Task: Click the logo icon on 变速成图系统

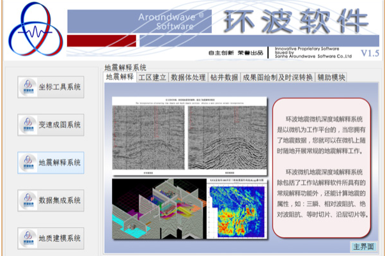Action: (x=28, y=125)
